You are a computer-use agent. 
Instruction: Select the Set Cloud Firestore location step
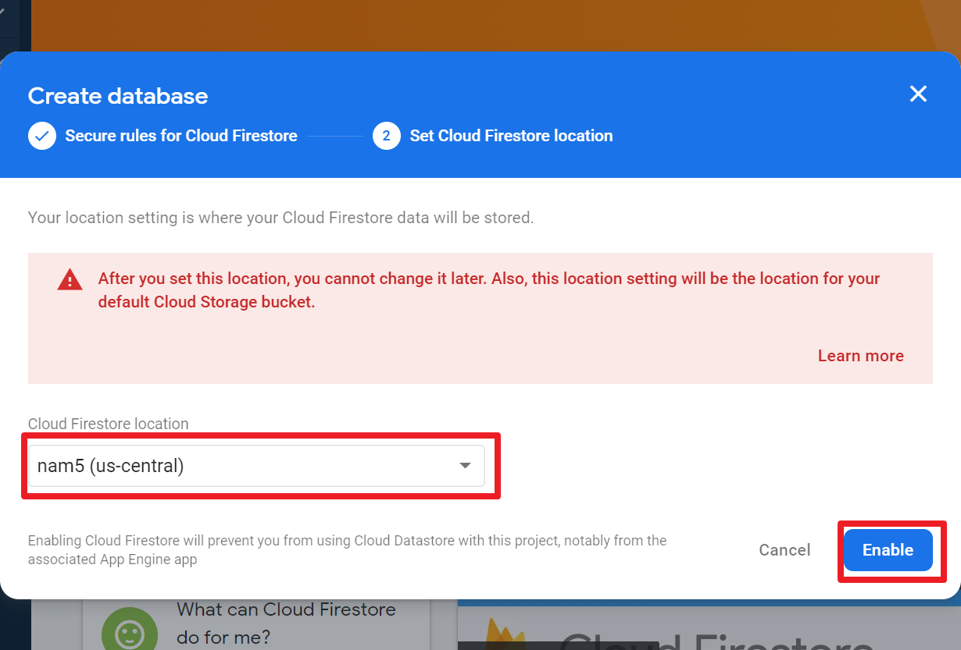click(511, 136)
